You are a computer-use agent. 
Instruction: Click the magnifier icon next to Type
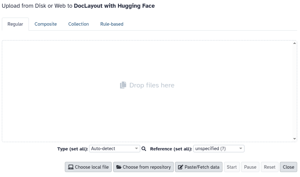144,149
